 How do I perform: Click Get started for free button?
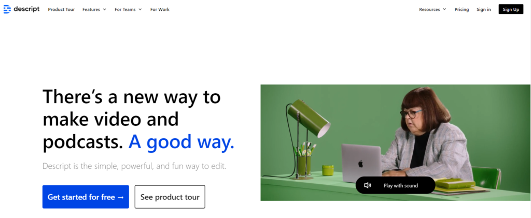(x=86, y=197)
